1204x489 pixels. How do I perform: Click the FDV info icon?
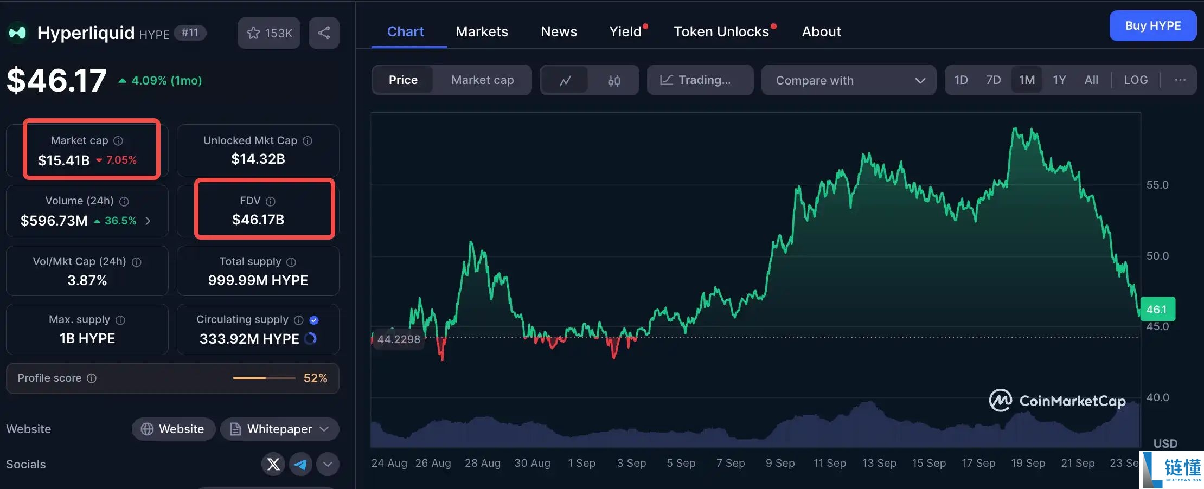271,202
